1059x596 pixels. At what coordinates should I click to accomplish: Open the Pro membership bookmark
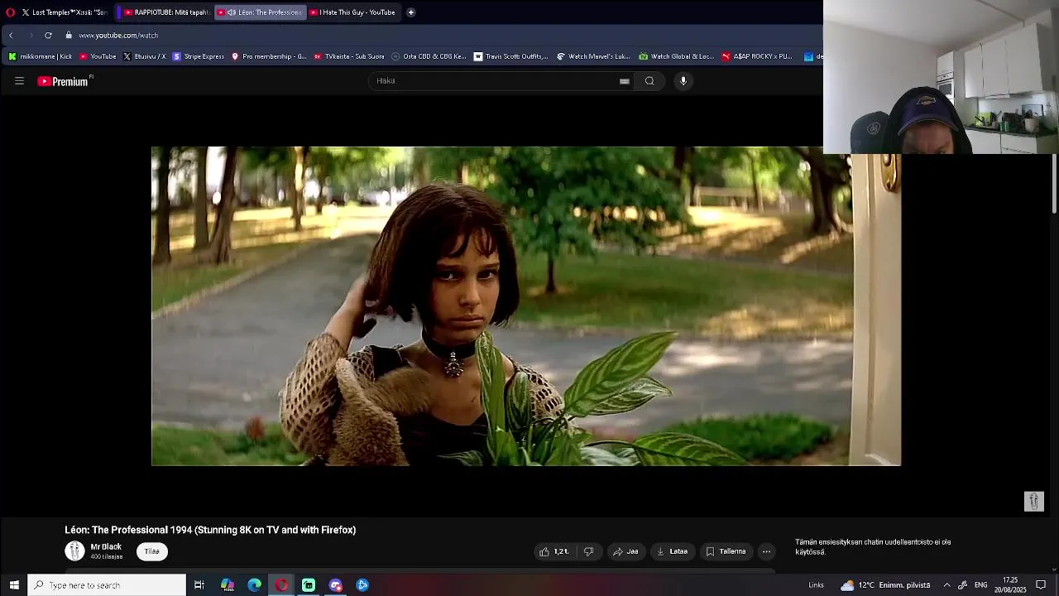click(269, 56)
